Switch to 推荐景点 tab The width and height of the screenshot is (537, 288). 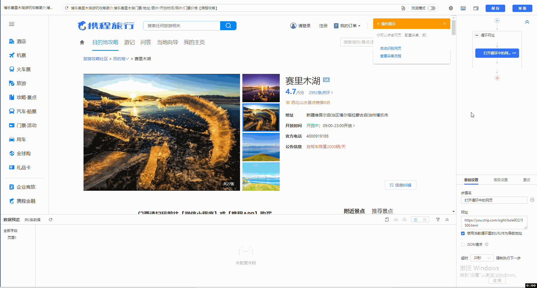click(382, 211)
